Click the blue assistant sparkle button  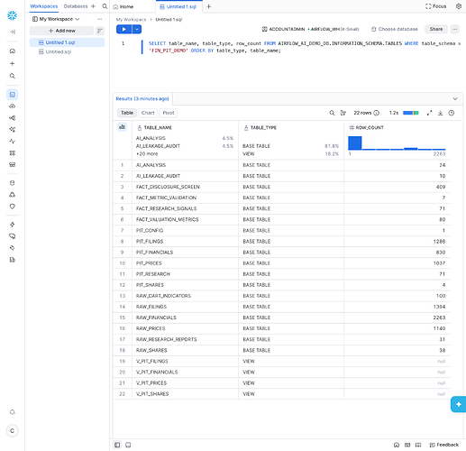[x=459, y=404]
